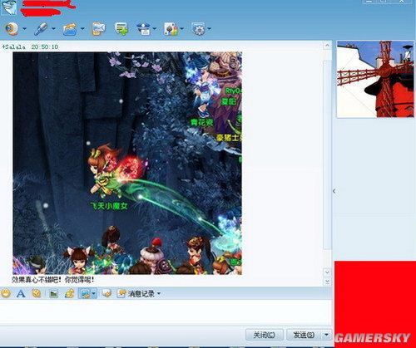
Task: Click the 关闭(C) button
Action: tap(264, 335)
